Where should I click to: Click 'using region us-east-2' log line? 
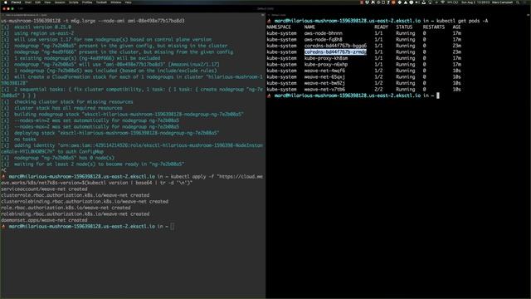coord(44,33)
